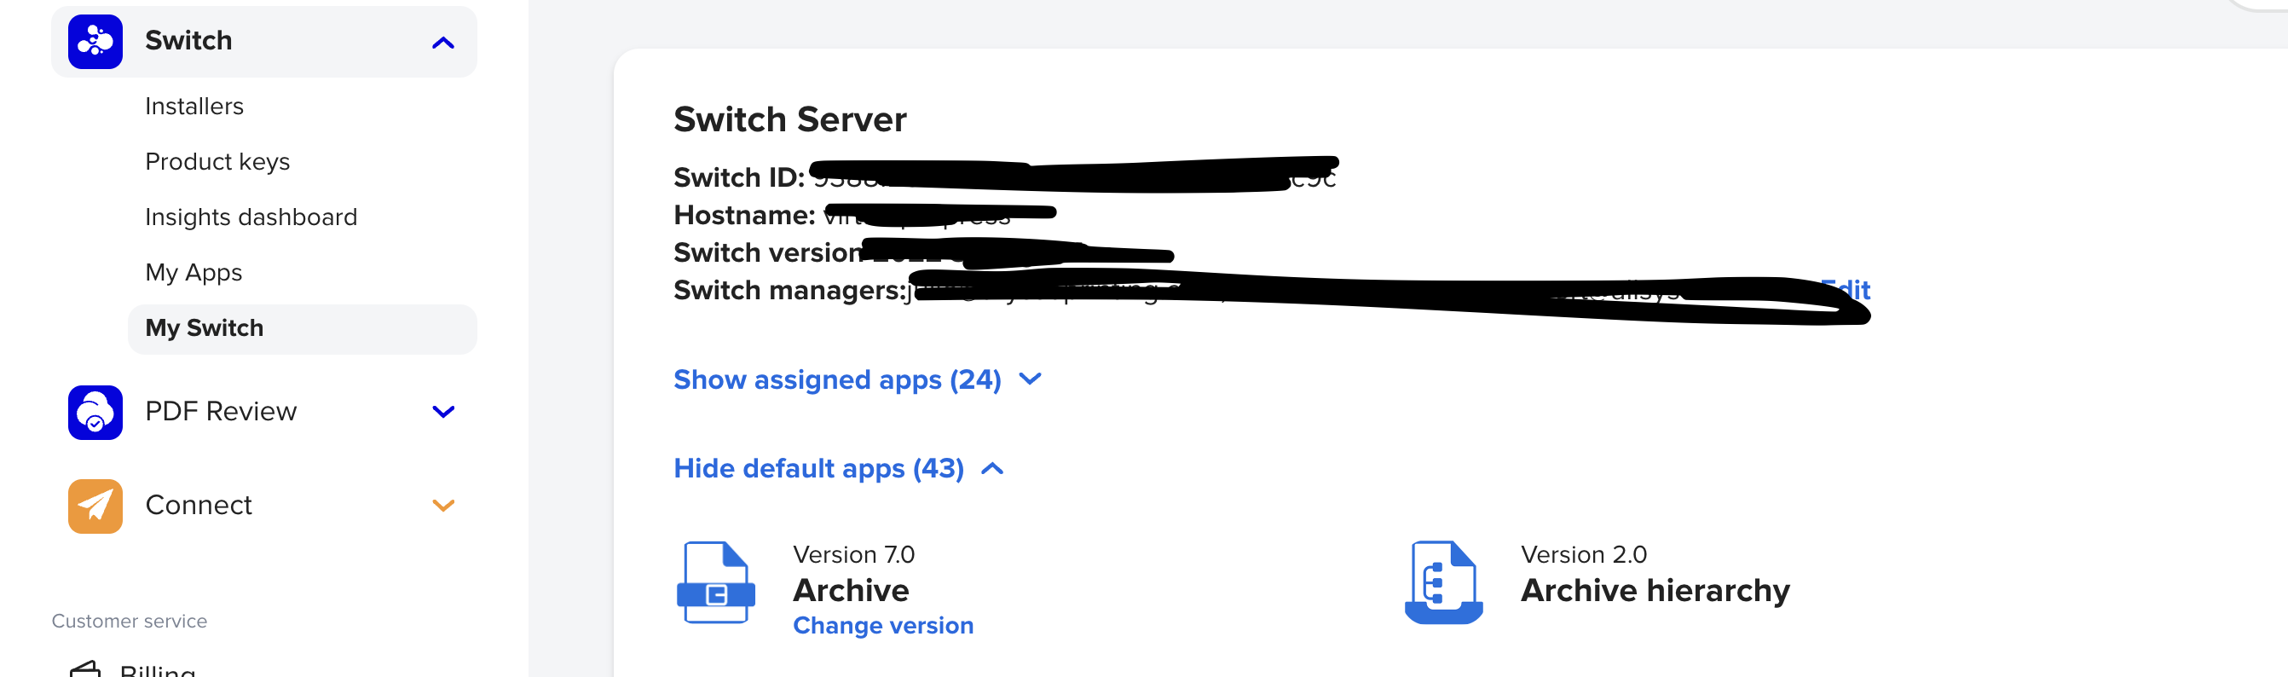Click Change version under Archive
Viewport: 2288px width, 677px height.
point(883,626)
